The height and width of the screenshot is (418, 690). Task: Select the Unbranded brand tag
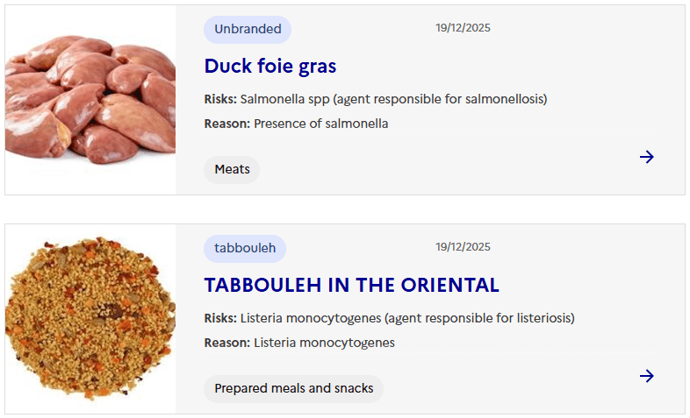tap(248, 29)
